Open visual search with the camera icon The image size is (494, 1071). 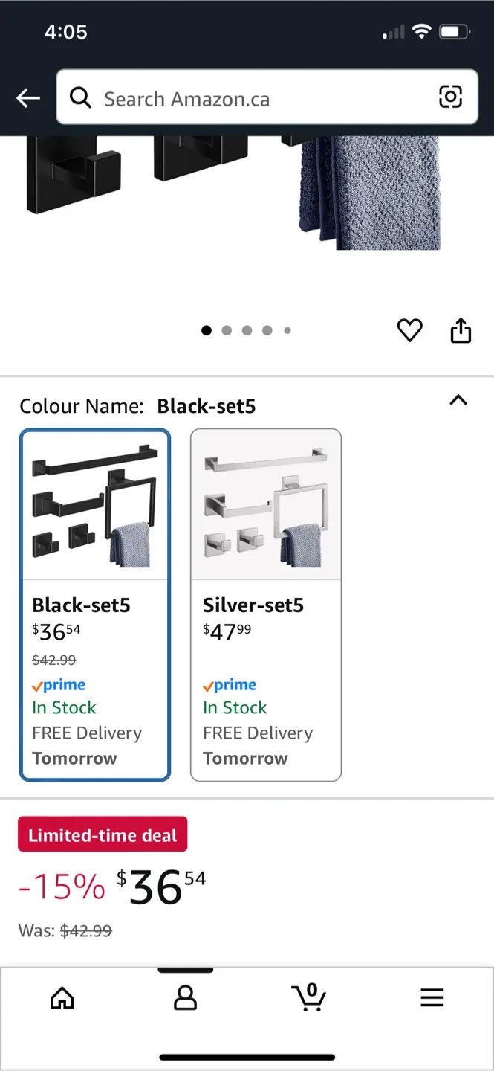click(x=452, y=97)
